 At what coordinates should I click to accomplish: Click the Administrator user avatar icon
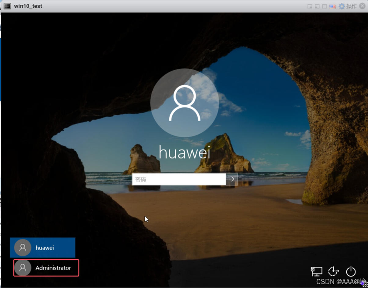click(x=23, y=268)
